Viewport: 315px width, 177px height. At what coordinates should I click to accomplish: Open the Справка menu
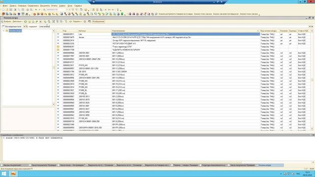78,6
